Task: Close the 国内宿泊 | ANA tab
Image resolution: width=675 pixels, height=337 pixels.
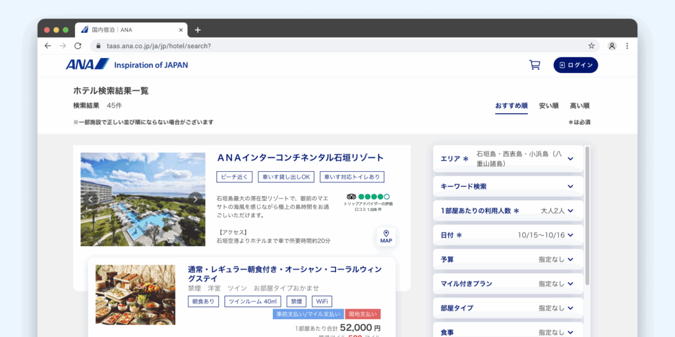Action: pos(181,30)
